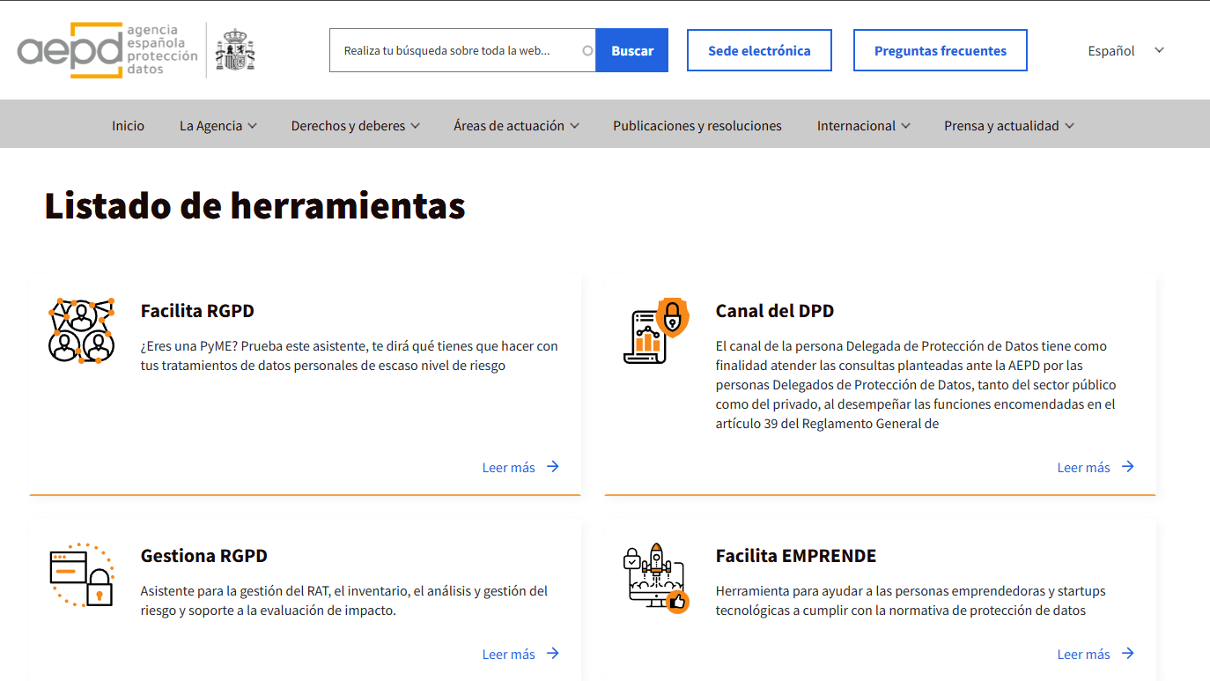Click the AEPD logo
This screenshot has width=1210, height=681.
[x=107, y=50]
